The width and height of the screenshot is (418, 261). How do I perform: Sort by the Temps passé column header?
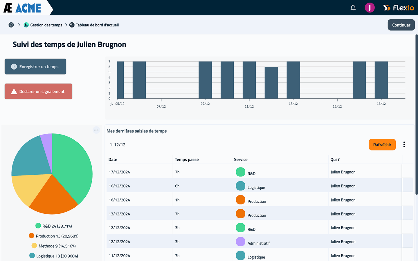[187, 159]
